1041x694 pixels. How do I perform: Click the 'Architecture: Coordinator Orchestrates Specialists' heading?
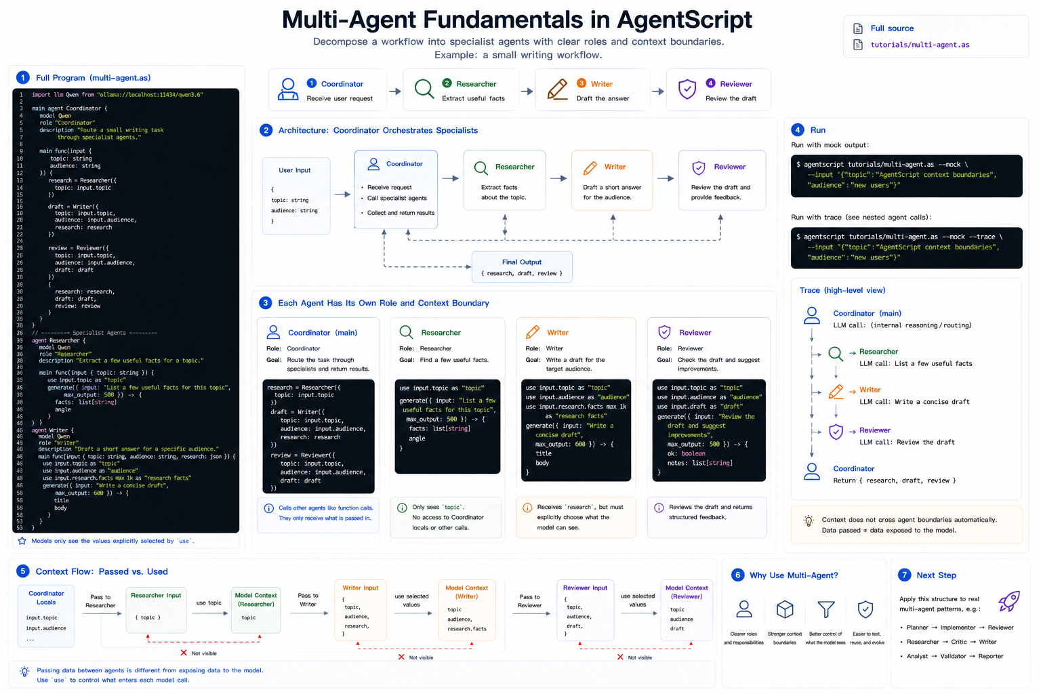(x=378, y=130)
